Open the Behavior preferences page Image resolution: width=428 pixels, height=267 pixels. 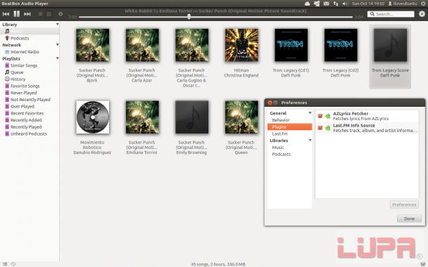[x=281, y=120]
